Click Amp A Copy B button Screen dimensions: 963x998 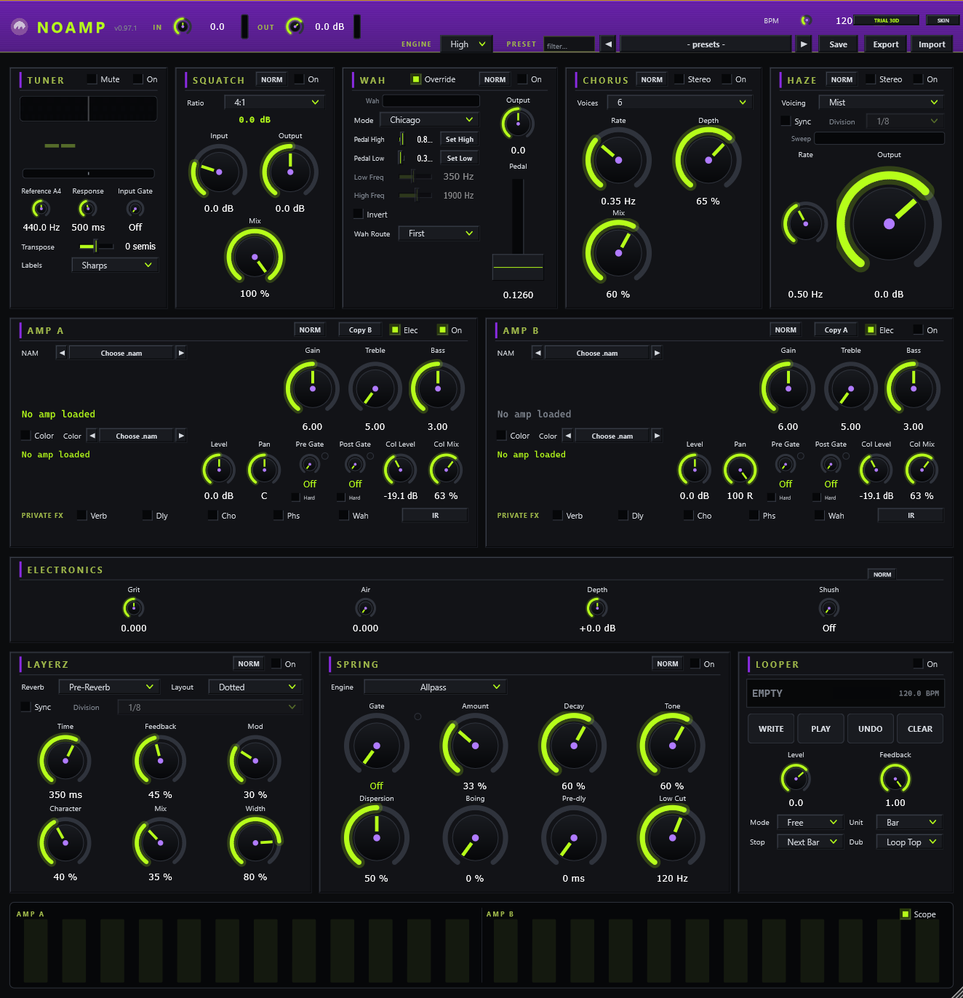pyautogui.click(x=360, y=330)
